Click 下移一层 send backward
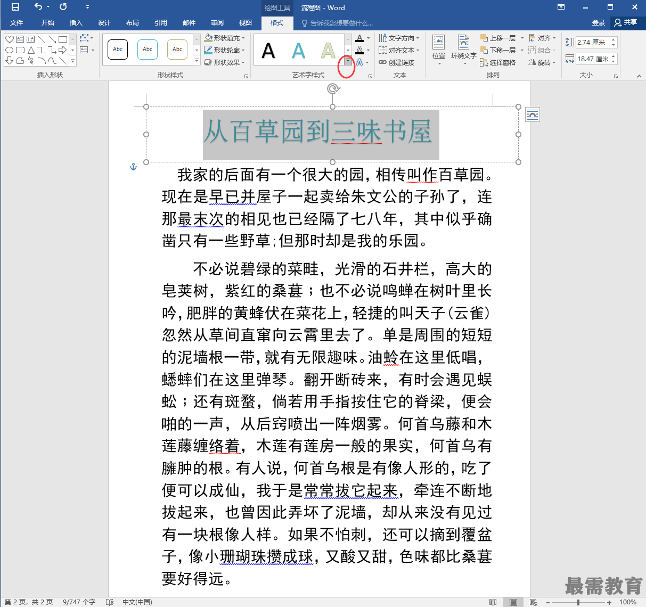Image resolution: width=646 pixels, height=607 pixels. click(x=498, y=50)
